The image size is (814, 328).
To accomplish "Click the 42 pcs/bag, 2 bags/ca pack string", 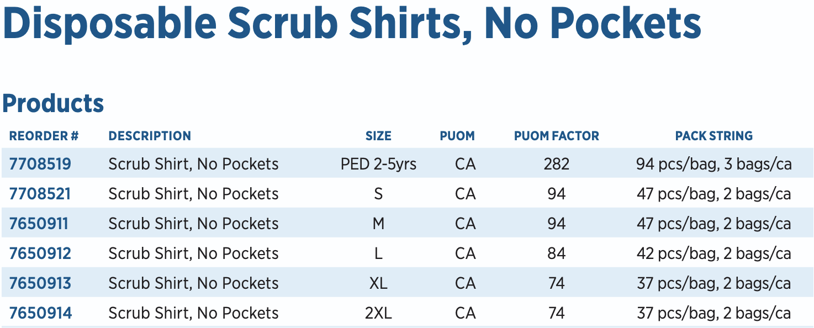I will pyautogui.click(x=714, y=253).
